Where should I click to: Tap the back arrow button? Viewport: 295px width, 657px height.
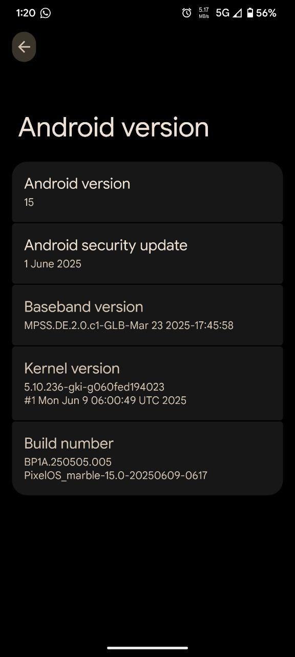(x=24, y=47)
